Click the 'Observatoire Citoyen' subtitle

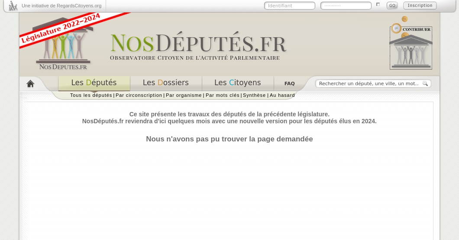195,58
